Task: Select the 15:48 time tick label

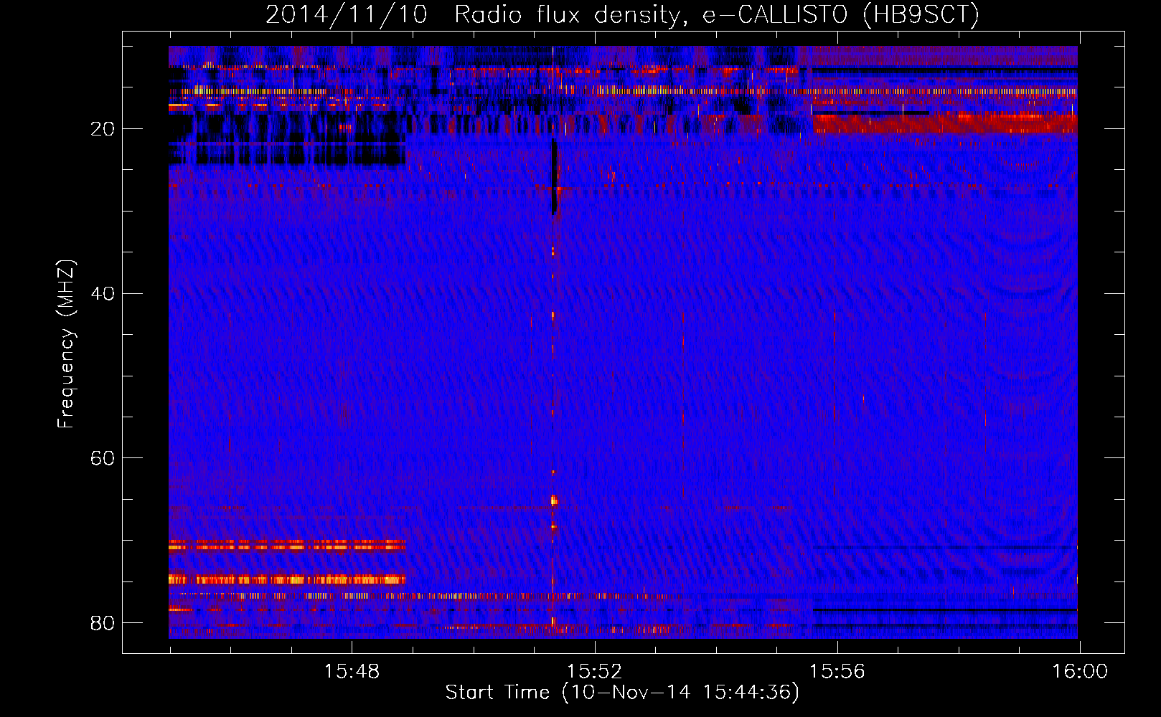Action: coord(352,672)
